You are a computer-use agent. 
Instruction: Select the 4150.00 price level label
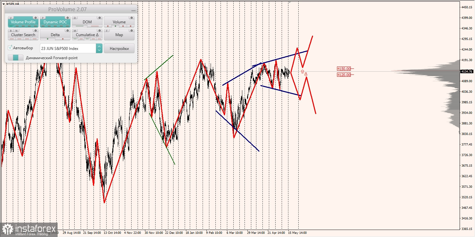344,69
